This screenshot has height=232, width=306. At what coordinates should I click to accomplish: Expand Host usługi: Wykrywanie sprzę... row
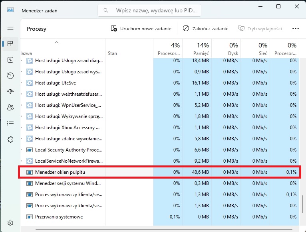(21, 116)
